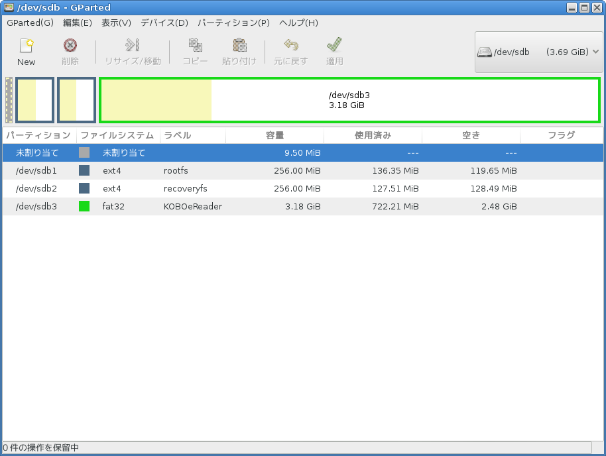Click the New partition toolbar icon
Image resolution: width=606 pixels, height=456 pixels.
[27, 46]
